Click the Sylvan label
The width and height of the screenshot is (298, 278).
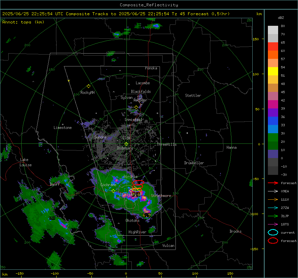point(126,98)
